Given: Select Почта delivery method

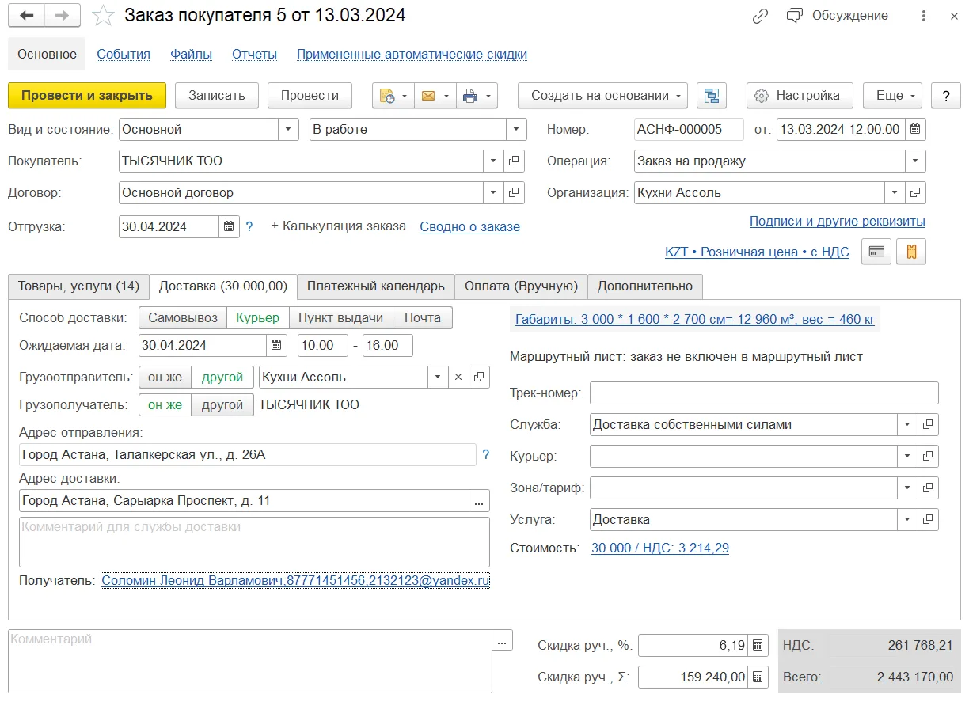Looking at the screenshot, I should tap(423, 317).
